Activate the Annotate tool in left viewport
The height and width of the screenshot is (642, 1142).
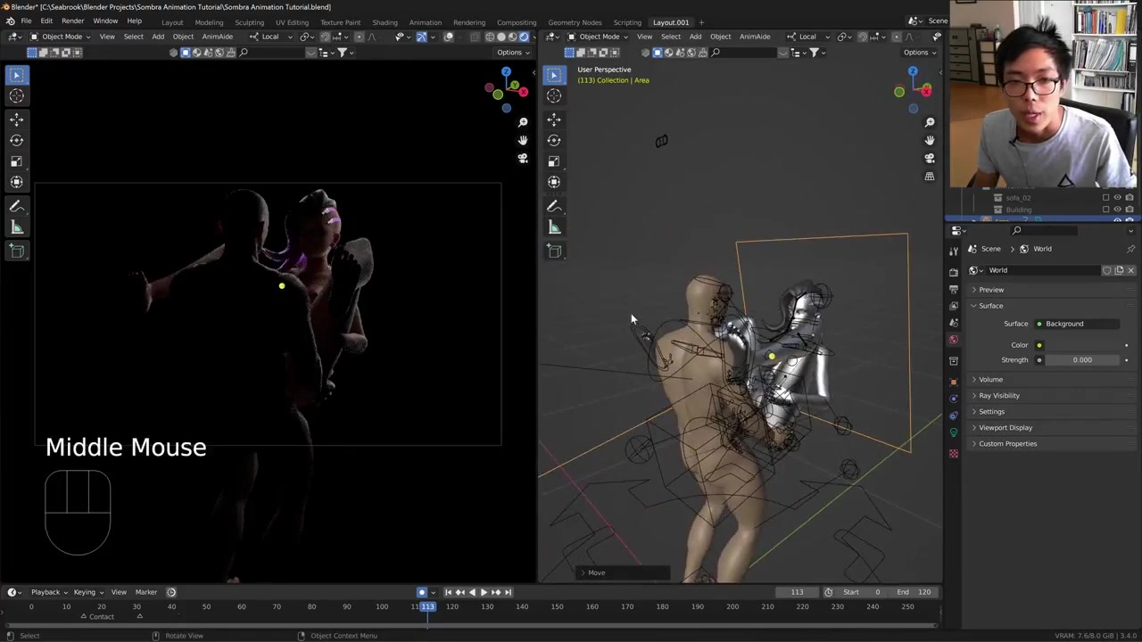point(17,206)
